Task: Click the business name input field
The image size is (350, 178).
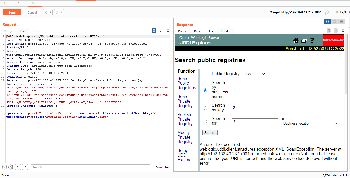Action: coord(255,90)
